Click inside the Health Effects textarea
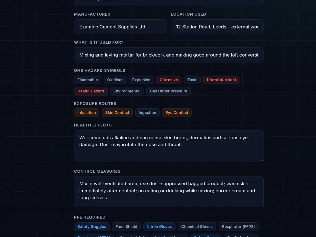The width and height of the screenshot is (316, 237). [169, 146]
